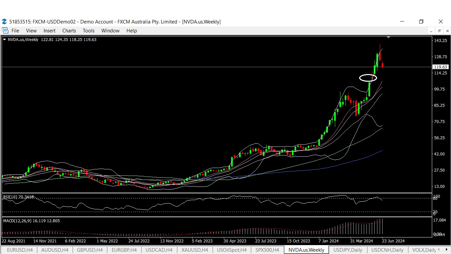Select the NVDA.us,Weekly chart tab
This screenshot has height=254, width=451.
point(306,250)
